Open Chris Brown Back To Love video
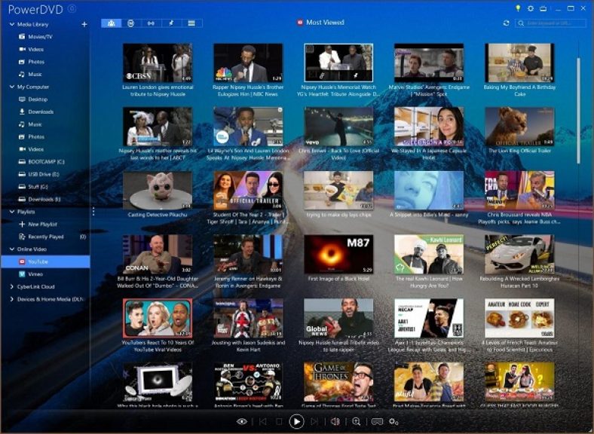Image resolution: width=594 pixels, height=434 pixels. (338, 127)
